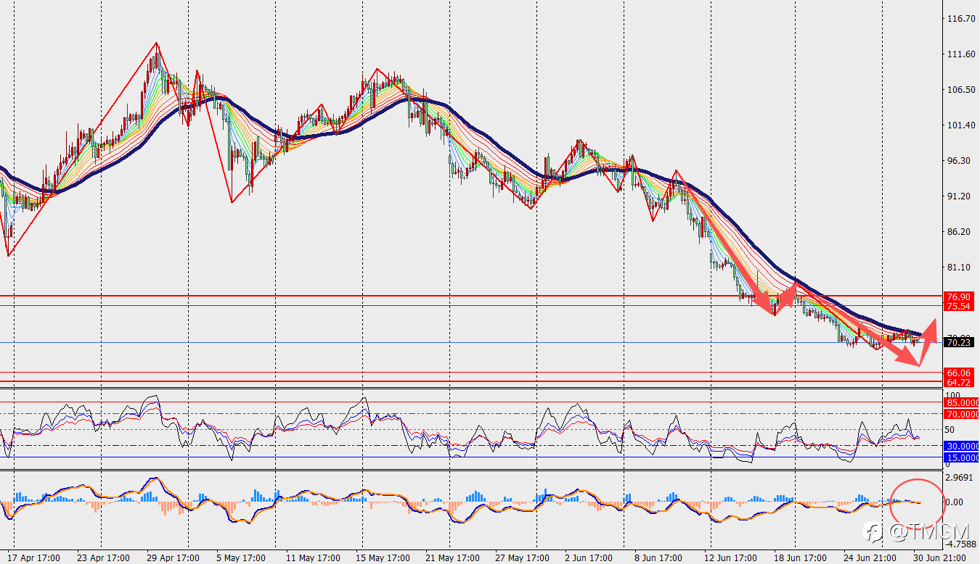Click the 85.0000 oscillator level tag
Viewport: 980px width, 564px height.
click(x=961, y=403)
